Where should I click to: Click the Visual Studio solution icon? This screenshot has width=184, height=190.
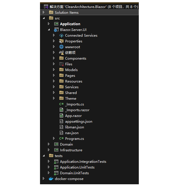click(46, 7)
